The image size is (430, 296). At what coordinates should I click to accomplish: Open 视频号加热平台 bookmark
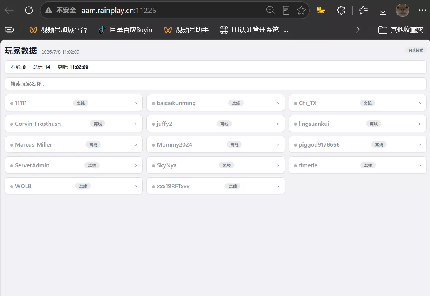(58, 30)
